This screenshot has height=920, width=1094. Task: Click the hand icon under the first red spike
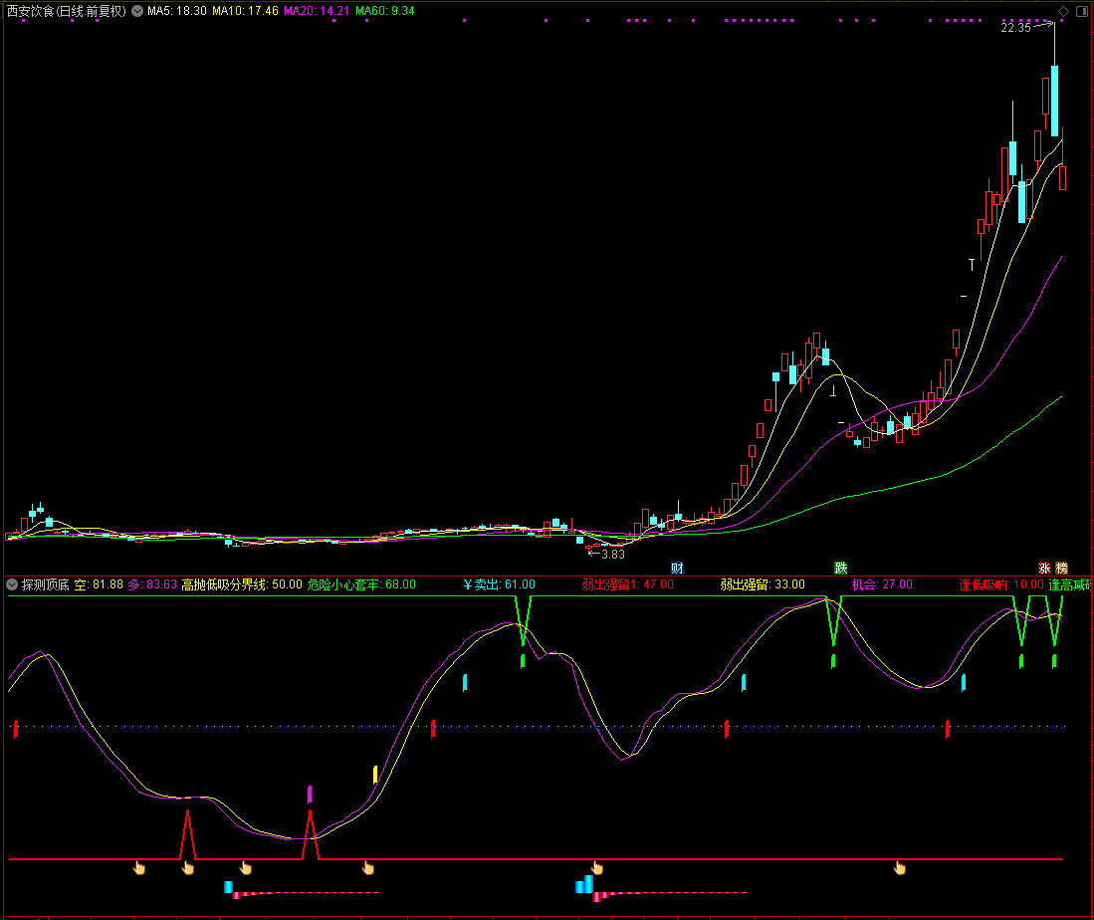(x=188, y=867)
